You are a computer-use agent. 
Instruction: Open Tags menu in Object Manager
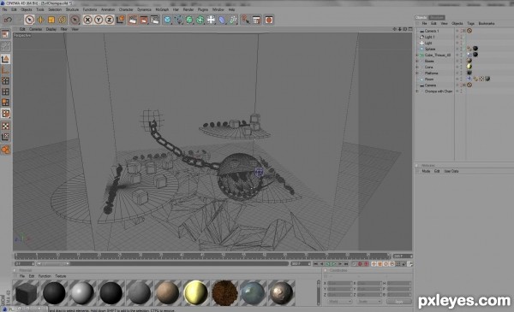click(x=470, y=24)
